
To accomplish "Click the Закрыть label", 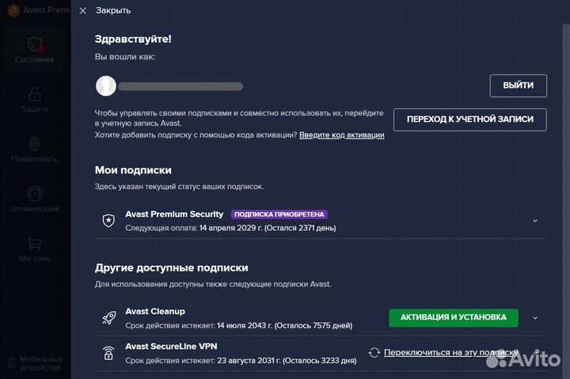I will [113, 10].
